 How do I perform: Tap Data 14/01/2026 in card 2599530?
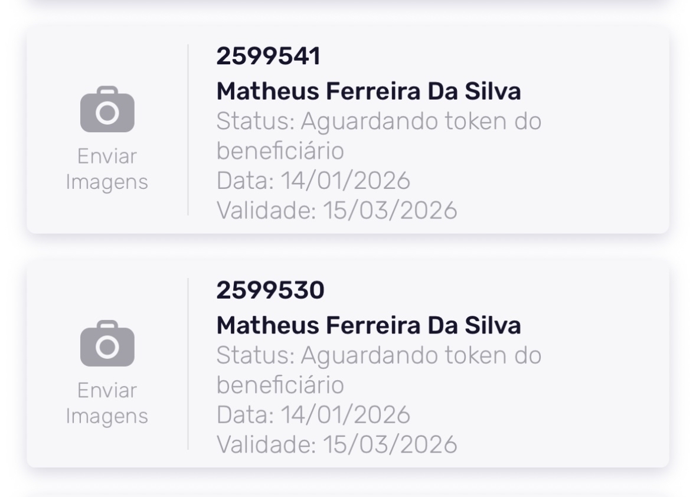coord(313,414)
